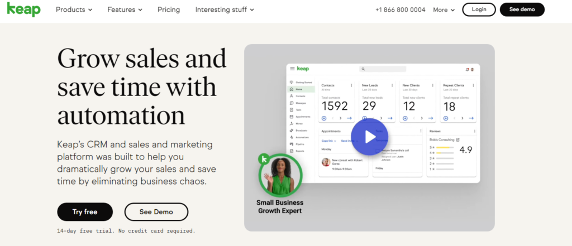Click next chevron on the New Clients card

[x=422, y=118]
